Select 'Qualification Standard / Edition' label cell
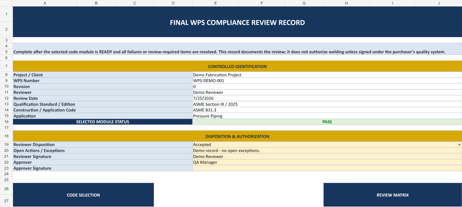The height and width of the screenshot is (207, 462). [103, 104]
